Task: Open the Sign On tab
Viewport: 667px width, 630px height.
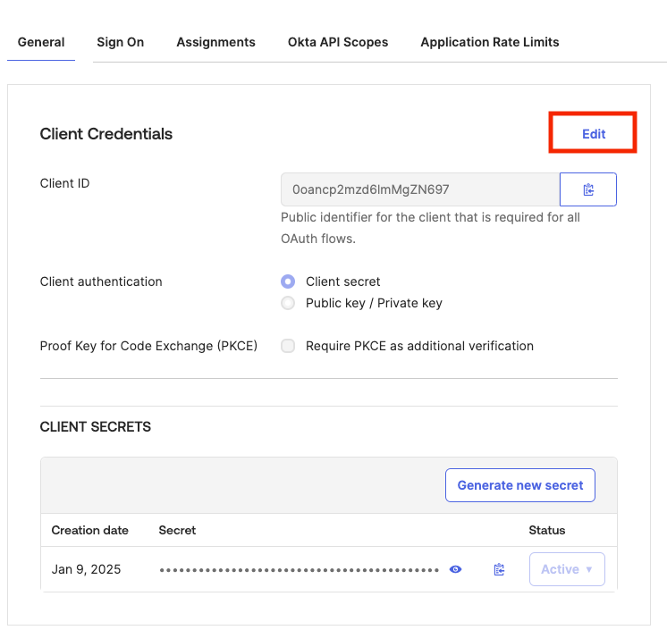Action: (121, 42)
